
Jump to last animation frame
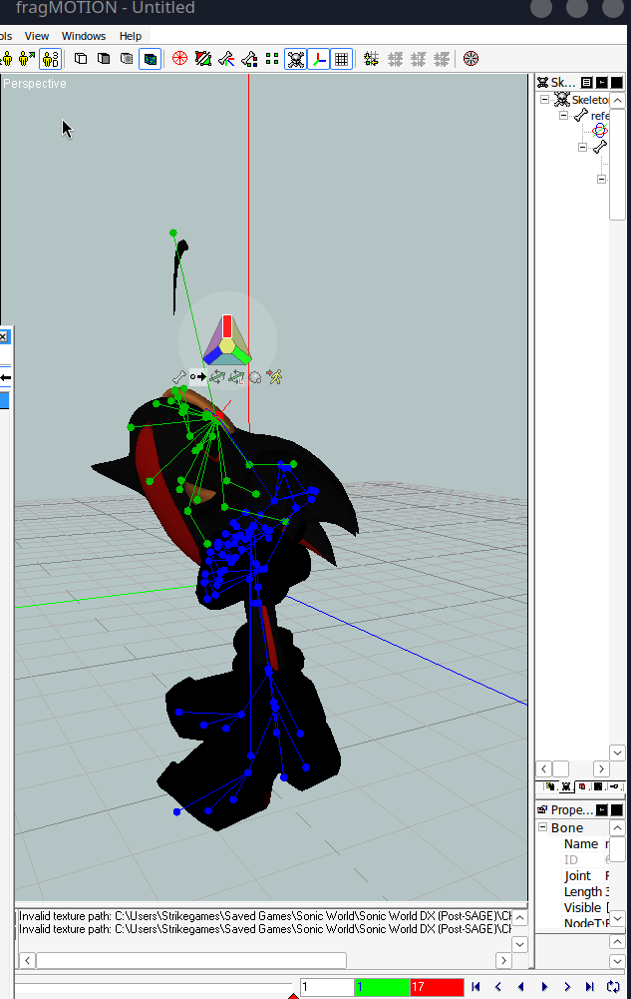(x=590, y=987)
